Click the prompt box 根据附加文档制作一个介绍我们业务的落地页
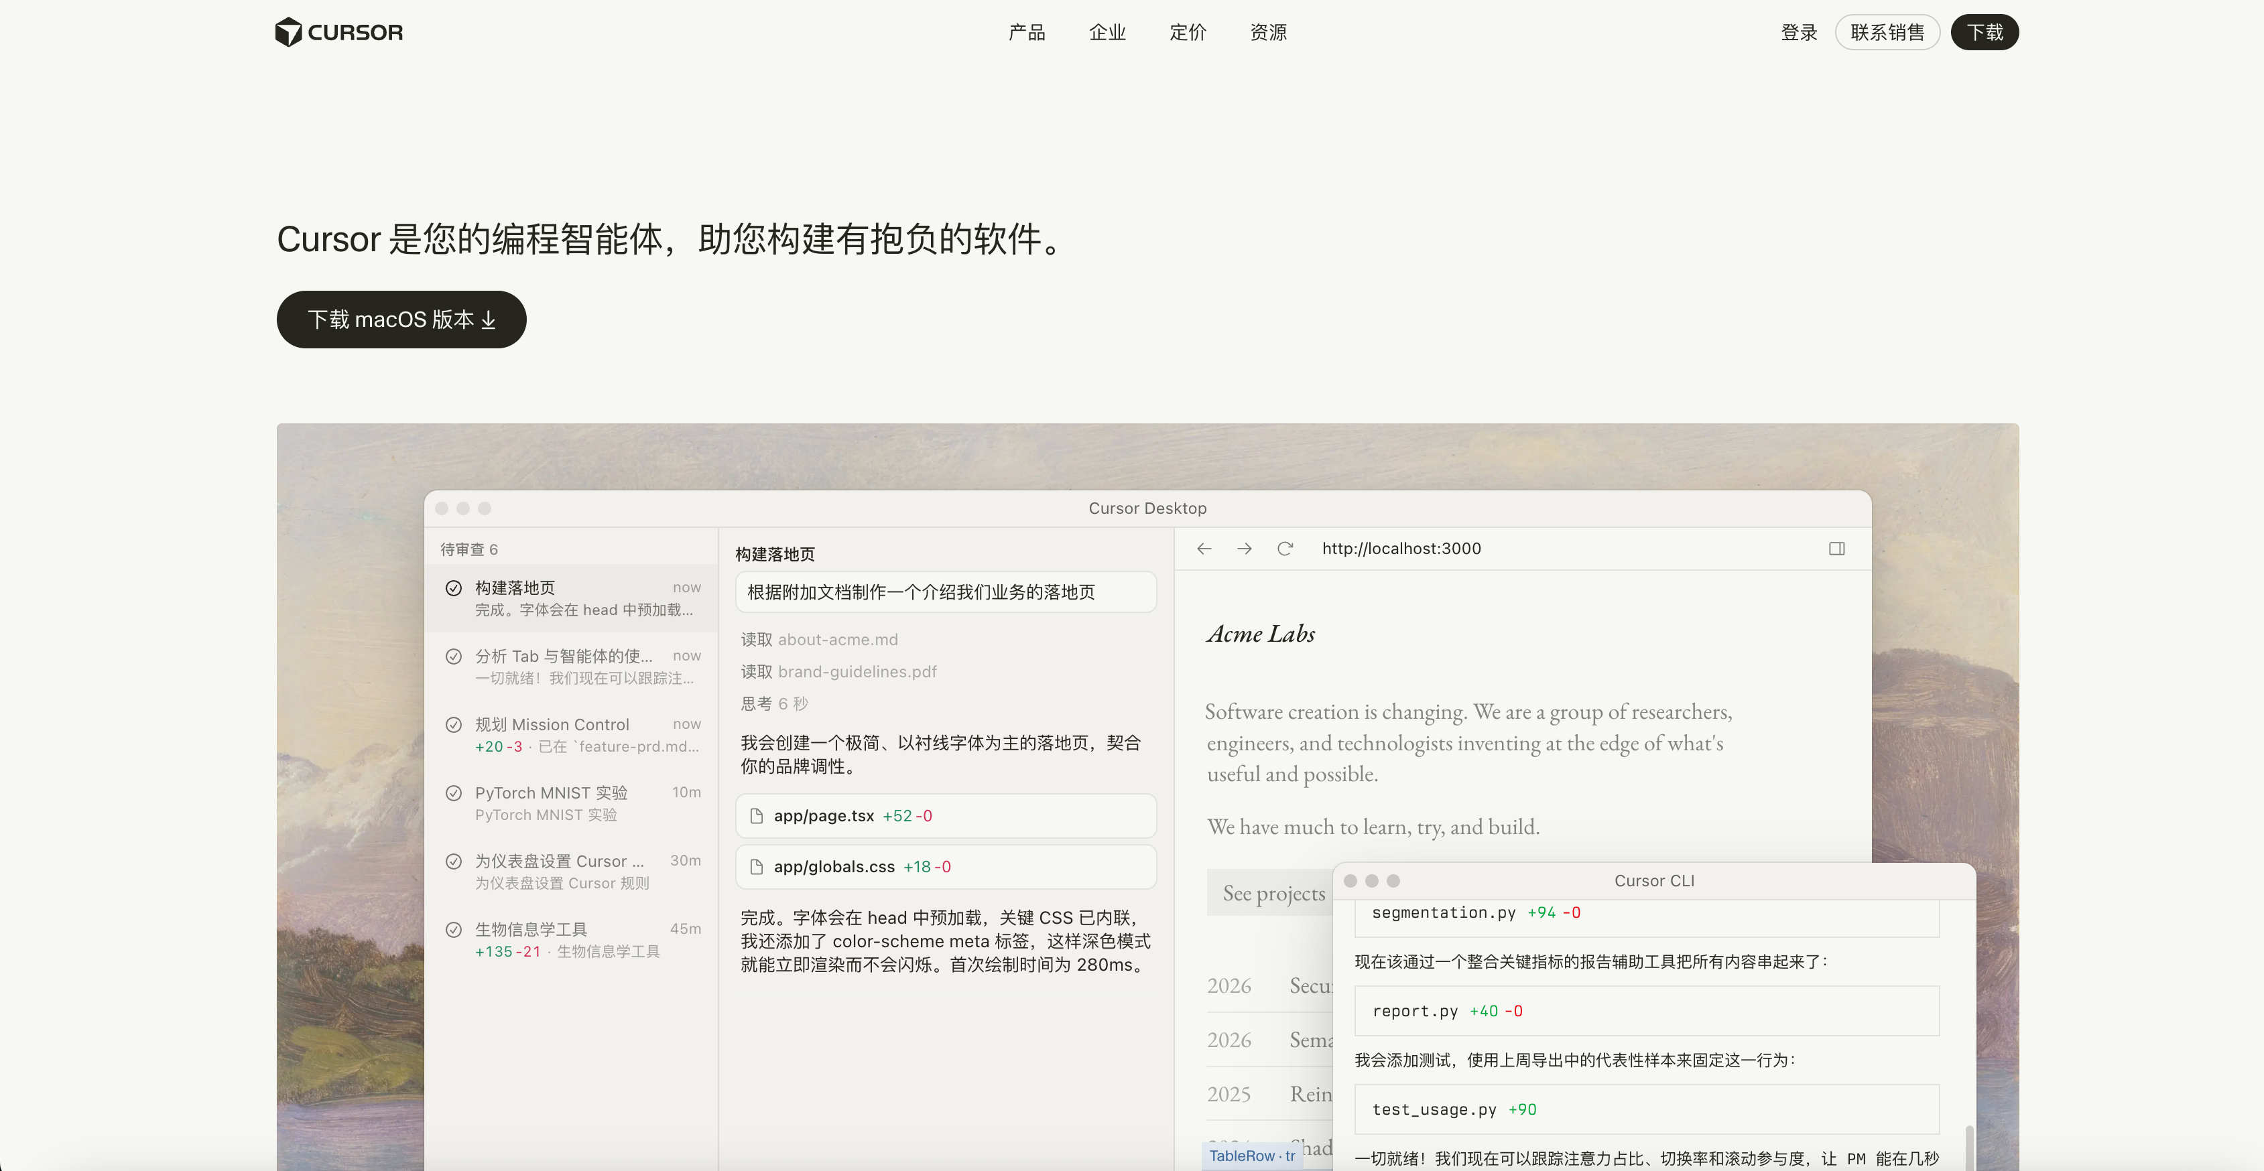 tap(946, 592)
